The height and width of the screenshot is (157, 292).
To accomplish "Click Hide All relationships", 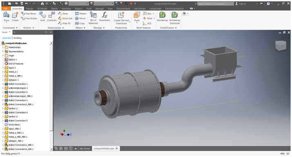I will [x=64, y=23].
